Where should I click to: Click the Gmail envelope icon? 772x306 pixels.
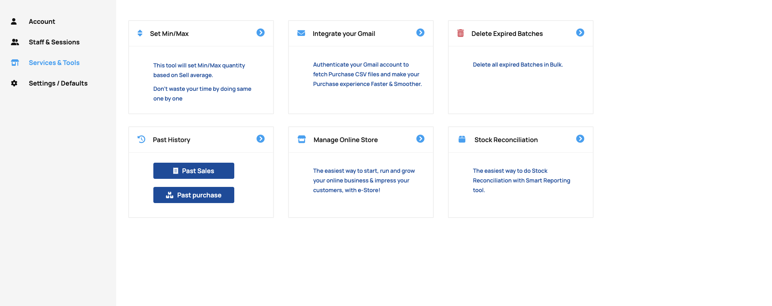pyautogui.click(x=301, y=33)
